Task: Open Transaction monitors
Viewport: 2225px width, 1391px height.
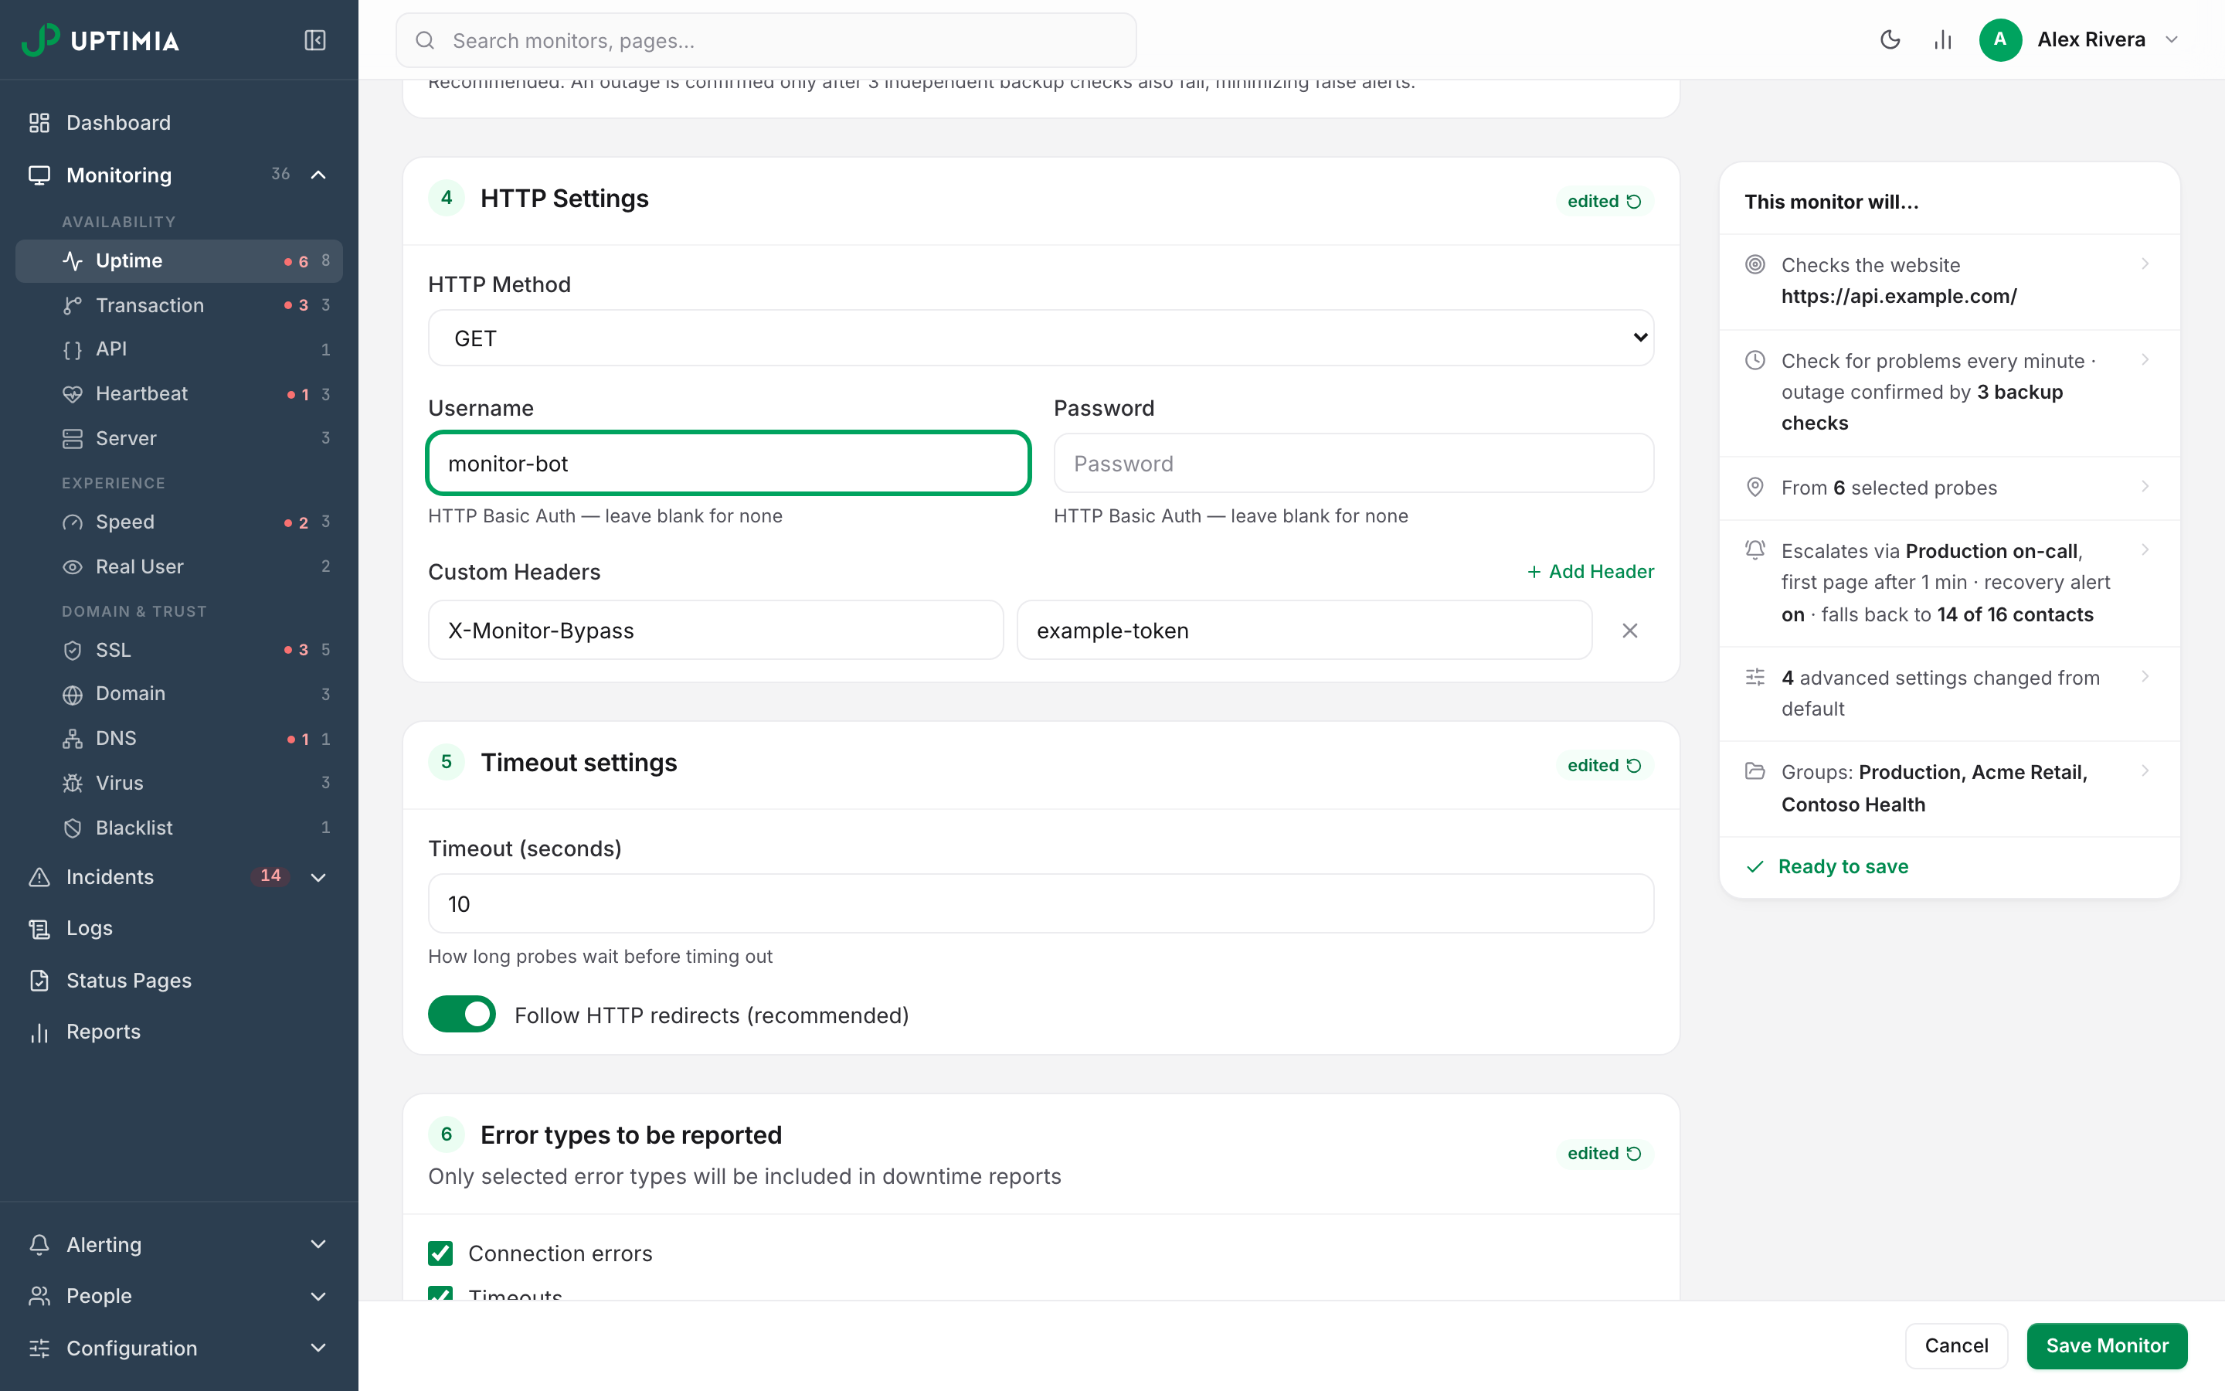Action: coord(179,304)
